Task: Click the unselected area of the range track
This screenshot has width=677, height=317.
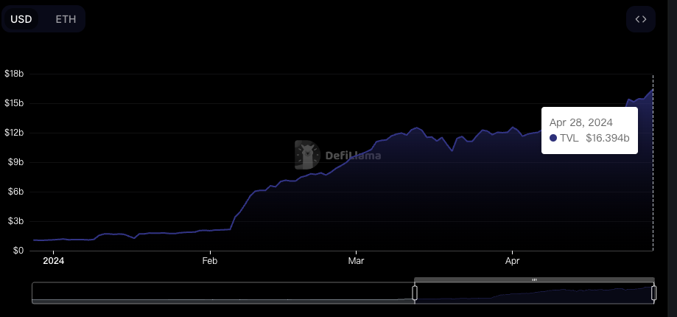Action: 221,293
